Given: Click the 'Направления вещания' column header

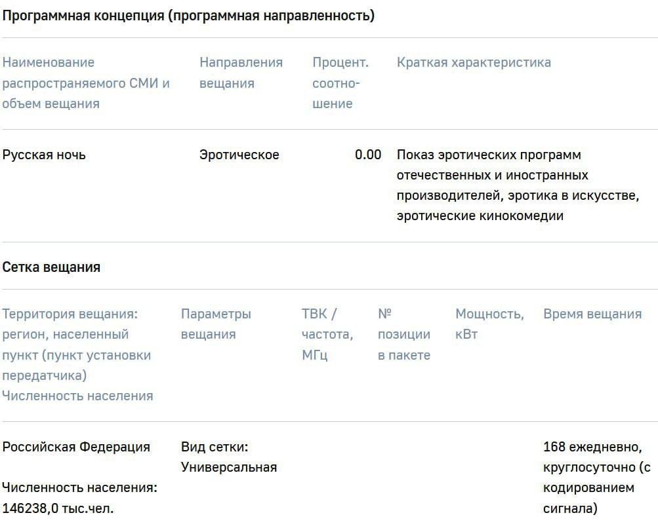Looking at the screenshot, I should 241,73.
